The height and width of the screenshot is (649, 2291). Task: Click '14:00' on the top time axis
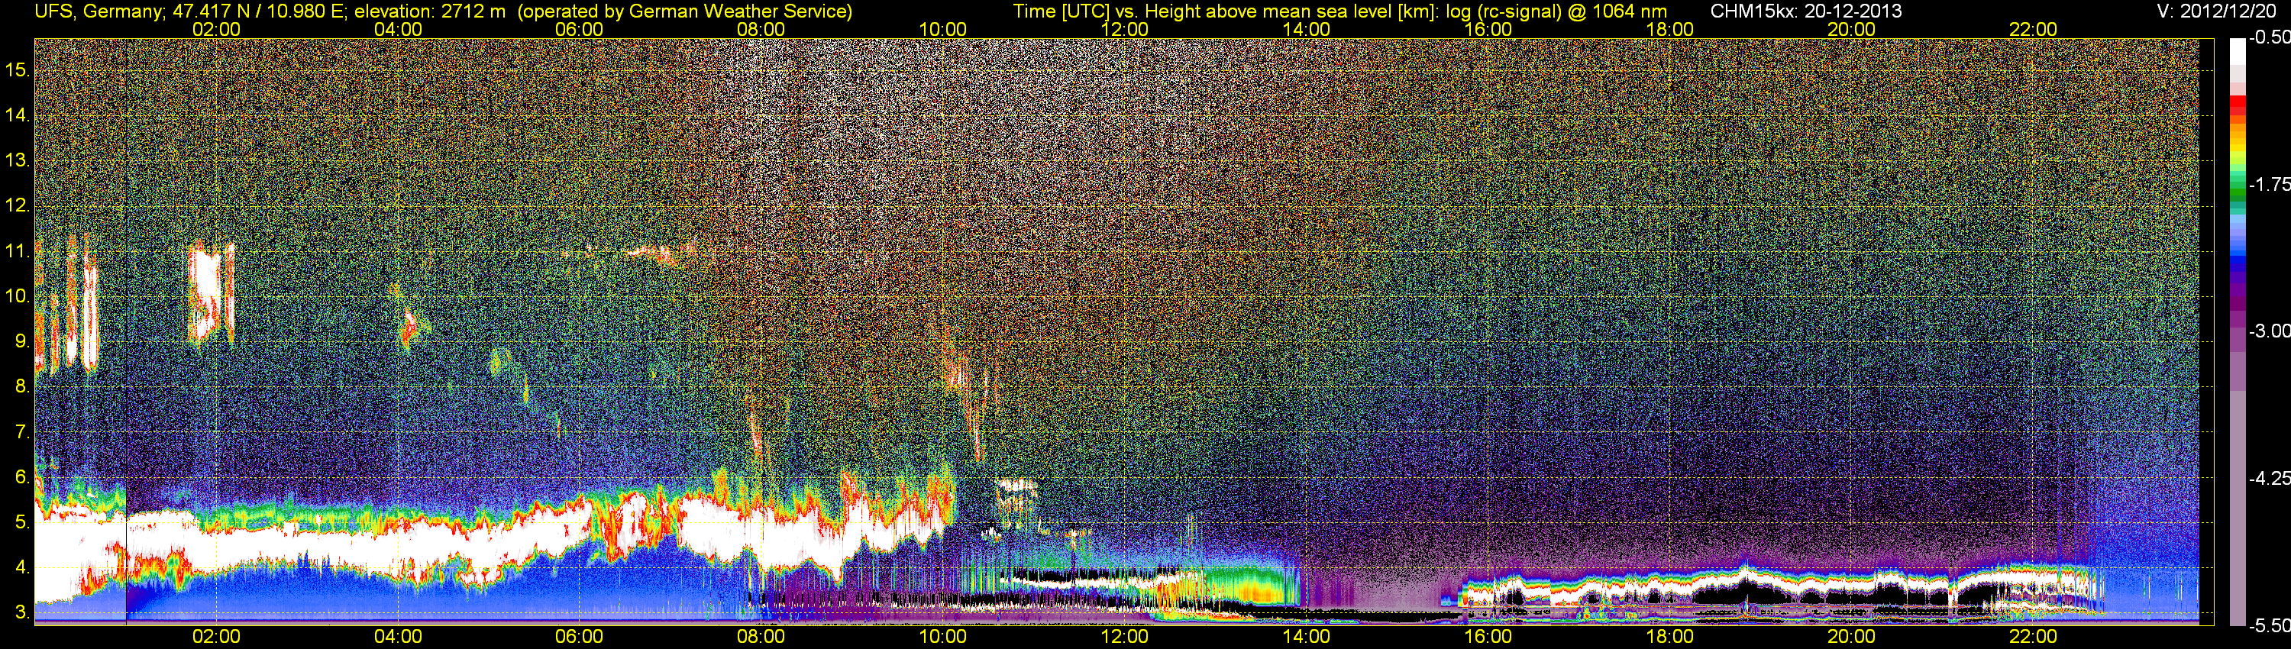[1307, 29]
